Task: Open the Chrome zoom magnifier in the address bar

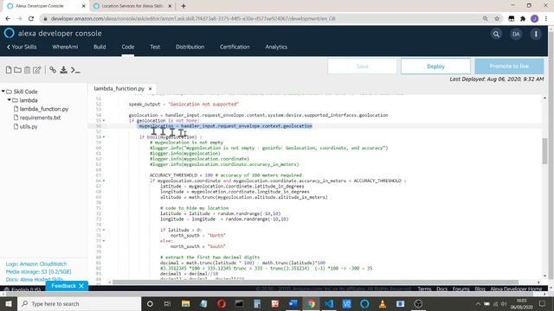Action: 486,19
